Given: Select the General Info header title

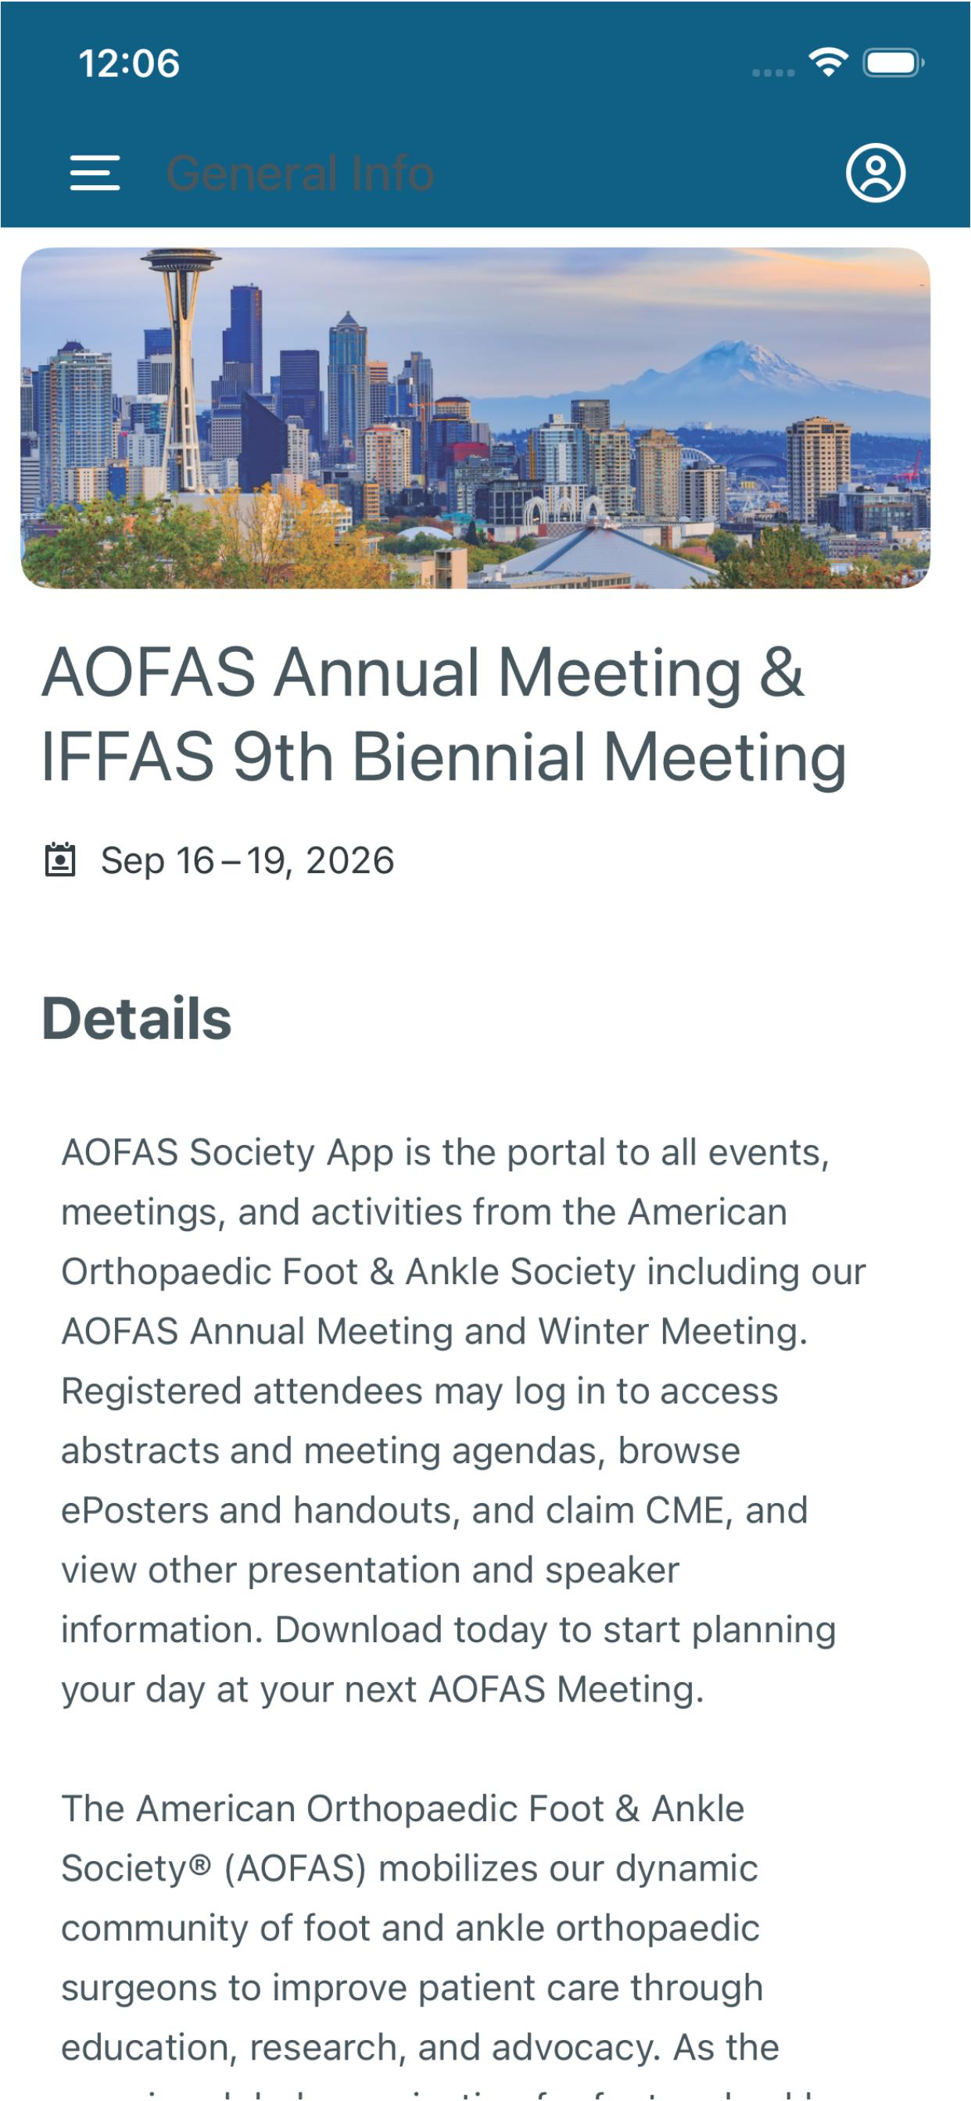Looking at the screenshot, I should click(300, 174).
